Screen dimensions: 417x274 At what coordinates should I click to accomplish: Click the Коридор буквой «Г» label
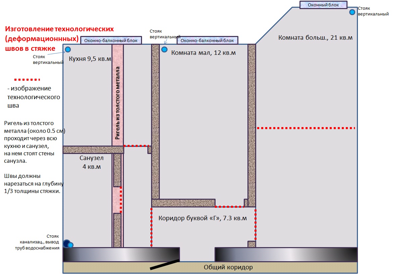pos(202,218)
